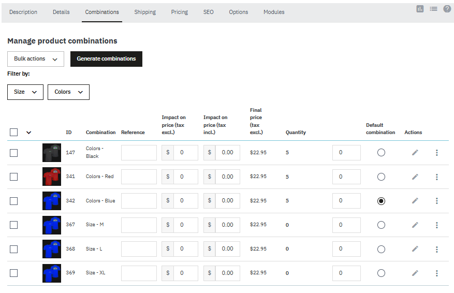Click pencil icon for combination 341
This screenshot has width=454, height=293.
(x=415, y=177)
